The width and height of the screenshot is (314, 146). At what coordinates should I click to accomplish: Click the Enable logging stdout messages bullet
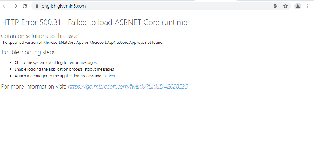coord(64,69)
